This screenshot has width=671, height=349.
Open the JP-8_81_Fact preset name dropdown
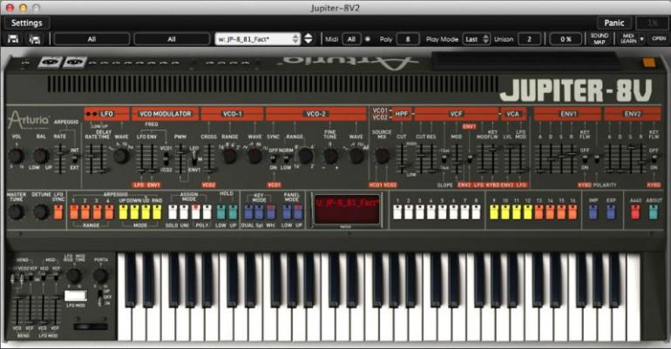[258, 39]
